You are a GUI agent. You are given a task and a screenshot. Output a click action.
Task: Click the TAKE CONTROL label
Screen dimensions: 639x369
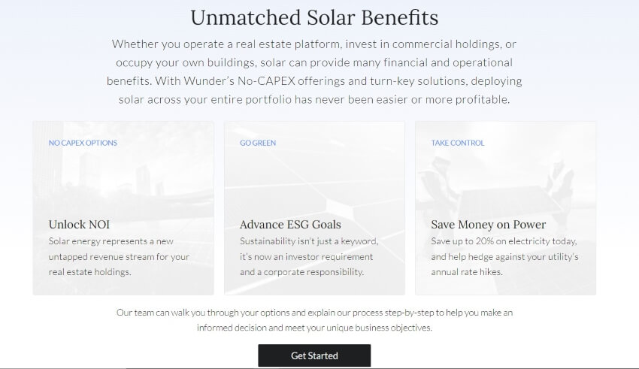(458, 143)
